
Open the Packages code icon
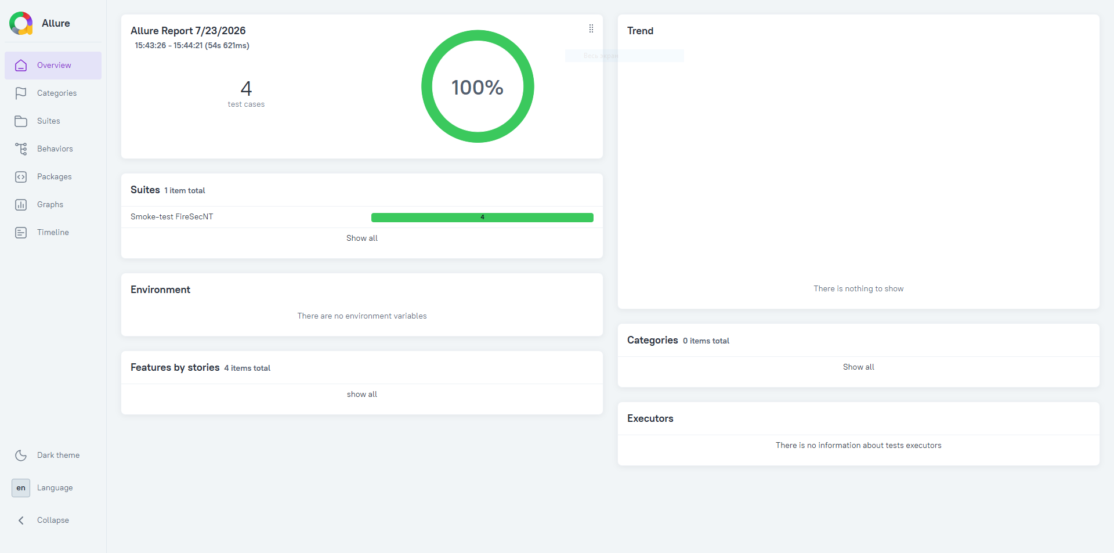click(21, 177)
